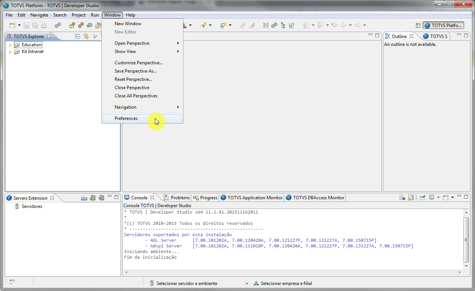This screenshot has height=291, width=475.
Task: Select the TOTVS Platform perspective button
Action: 443,26
